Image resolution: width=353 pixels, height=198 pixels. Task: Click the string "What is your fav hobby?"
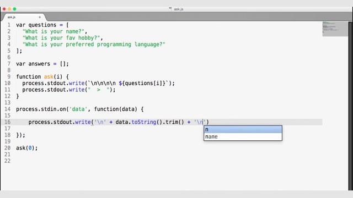click(61, 38)
